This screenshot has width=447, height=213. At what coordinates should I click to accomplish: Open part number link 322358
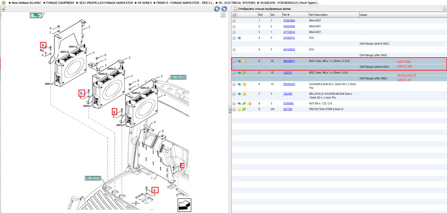coord(287,94)
